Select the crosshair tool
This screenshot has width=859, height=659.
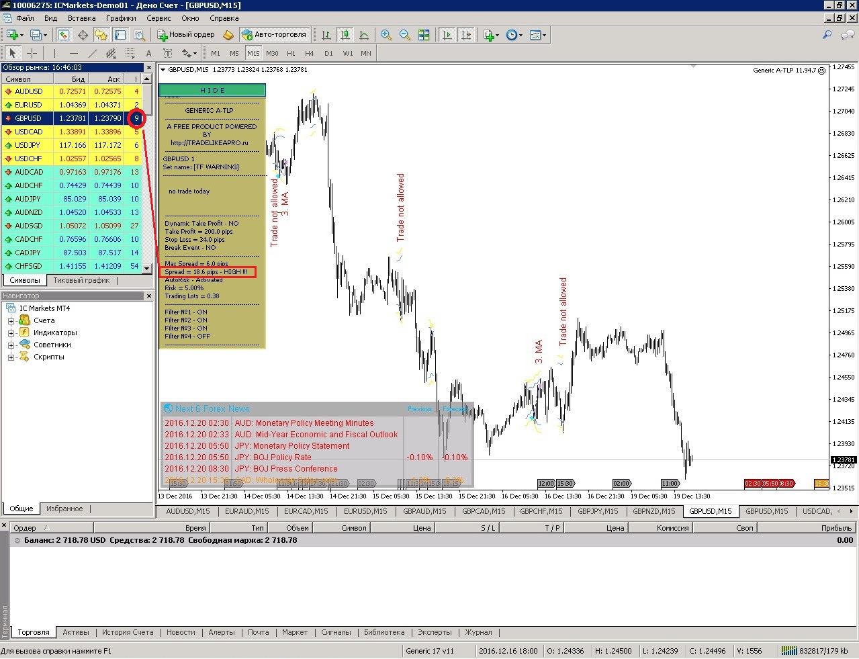32,53
